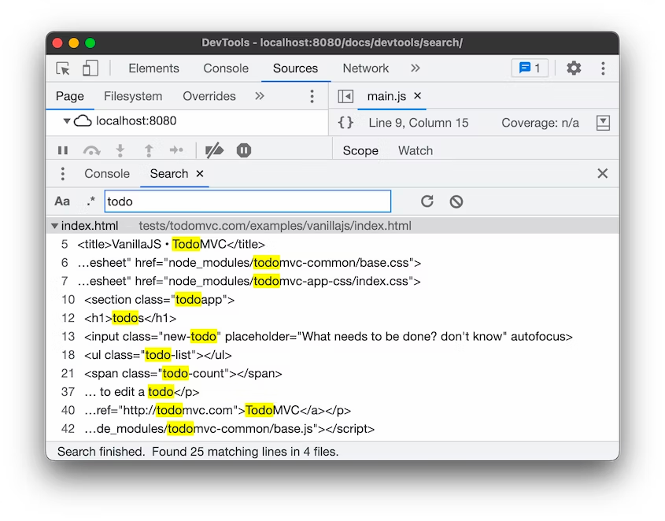Toggle deactivate breakpoints
Viewport: 665px width, 521px height.
(x=213, y=150)
